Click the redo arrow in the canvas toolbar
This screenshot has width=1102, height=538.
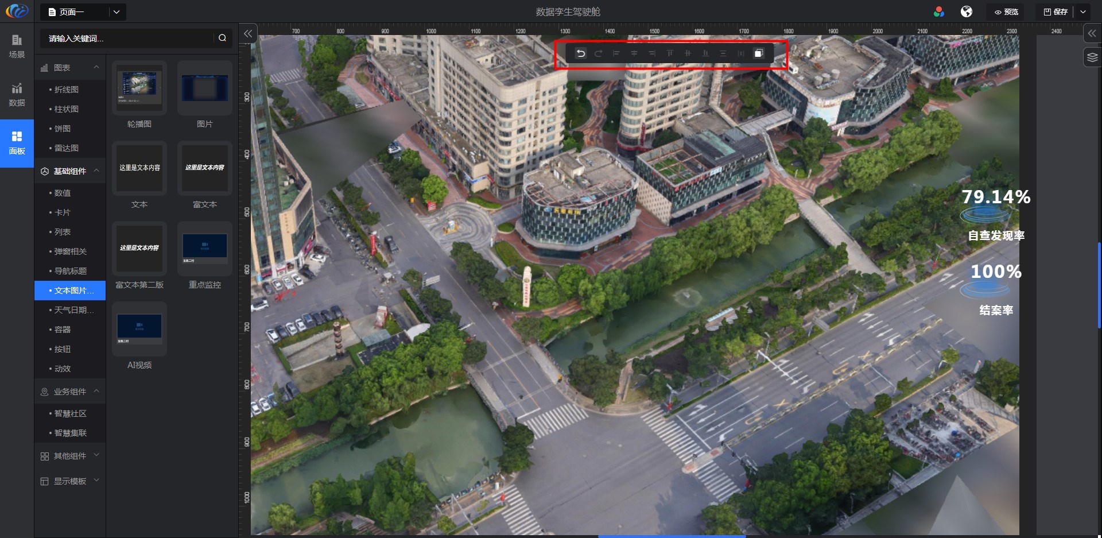(598, 53)
